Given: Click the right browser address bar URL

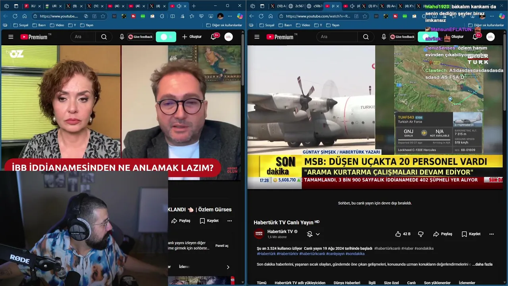Looking at the screenshot, I should click(x=317, y=16).
